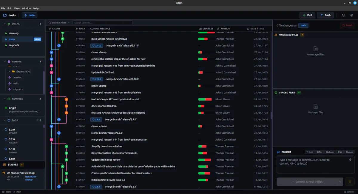Screen dimensions: 358x194
Task: Click the origin remote globe icon
Action: [x=6, y=108]
